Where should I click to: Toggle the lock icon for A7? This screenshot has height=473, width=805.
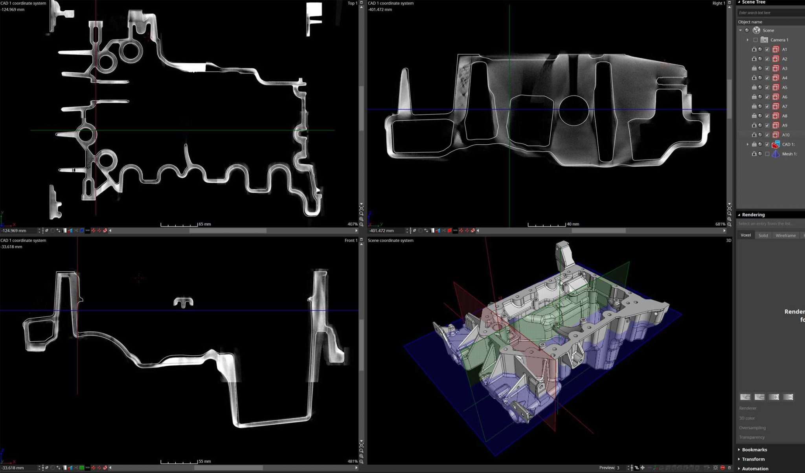point(754,106)
